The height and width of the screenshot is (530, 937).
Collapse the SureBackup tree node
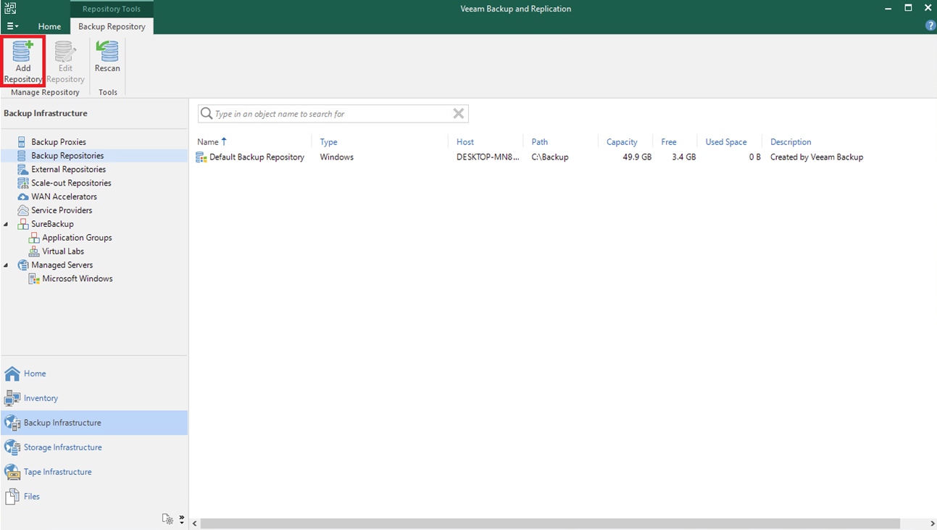point(7,224)
